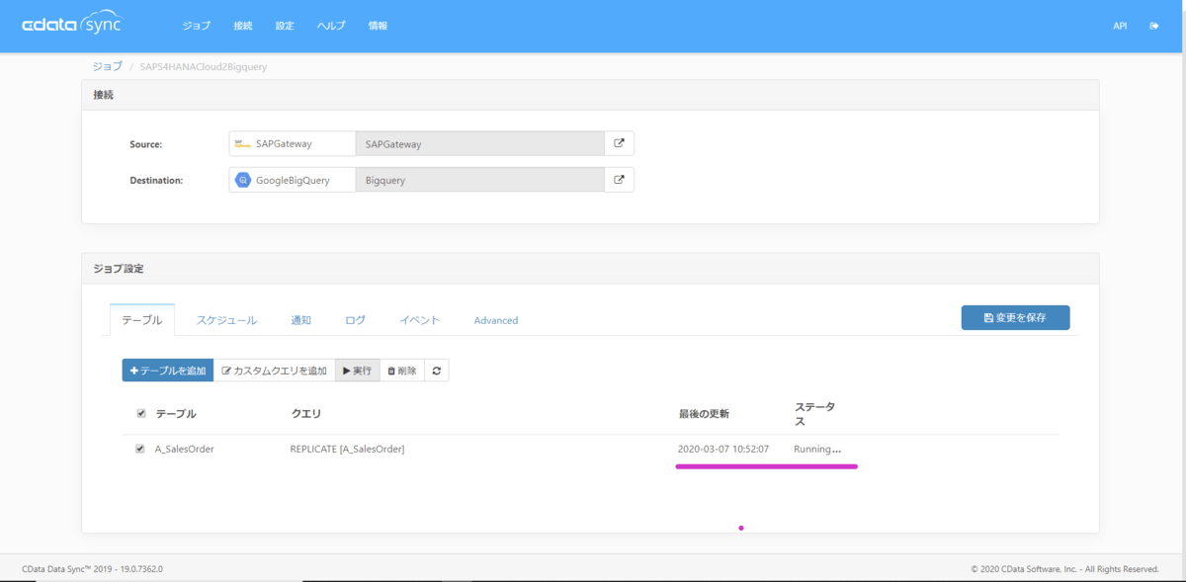Click the クエリ column header
1186x582 pixels.
tap(305, 413)
